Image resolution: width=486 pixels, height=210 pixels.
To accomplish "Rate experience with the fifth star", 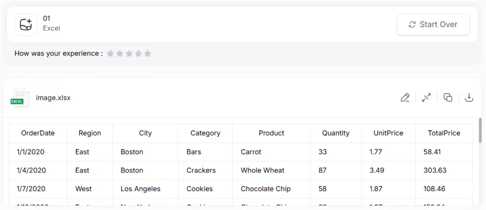I will [148, 54].
